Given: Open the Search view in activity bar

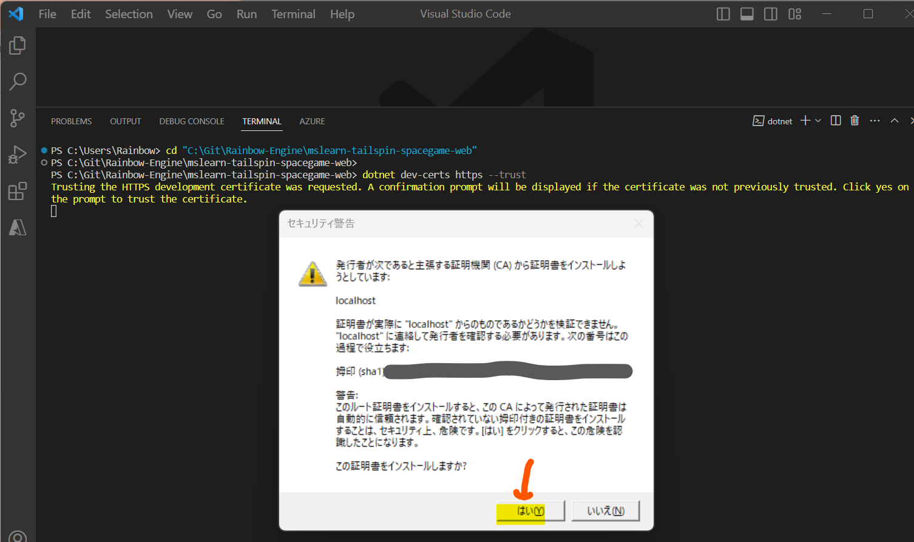Looking at the screenshot, I should [x=18, y=81].
